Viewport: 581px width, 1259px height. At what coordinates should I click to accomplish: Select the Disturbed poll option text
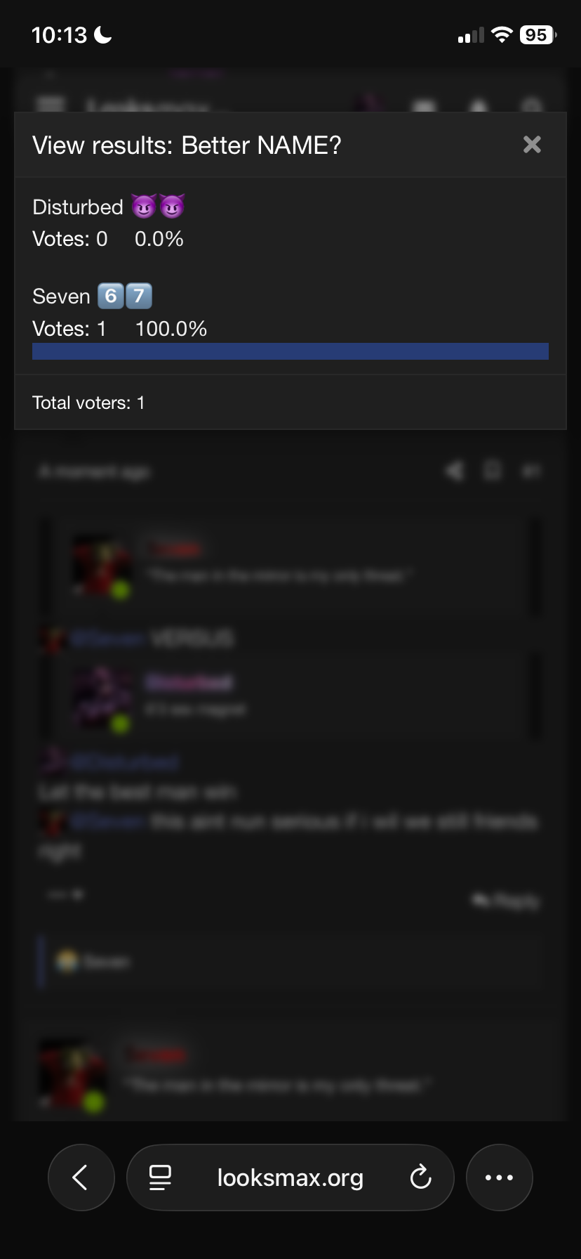[78, 207]
